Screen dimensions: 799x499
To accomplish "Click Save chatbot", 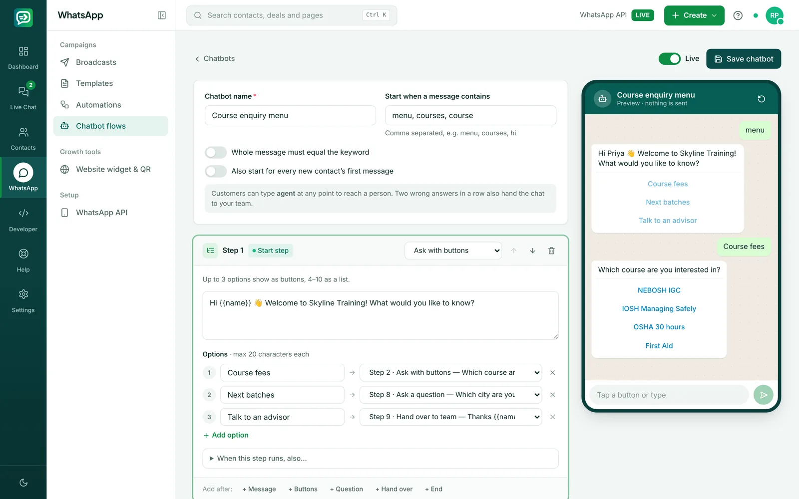I will pos(743,59).
